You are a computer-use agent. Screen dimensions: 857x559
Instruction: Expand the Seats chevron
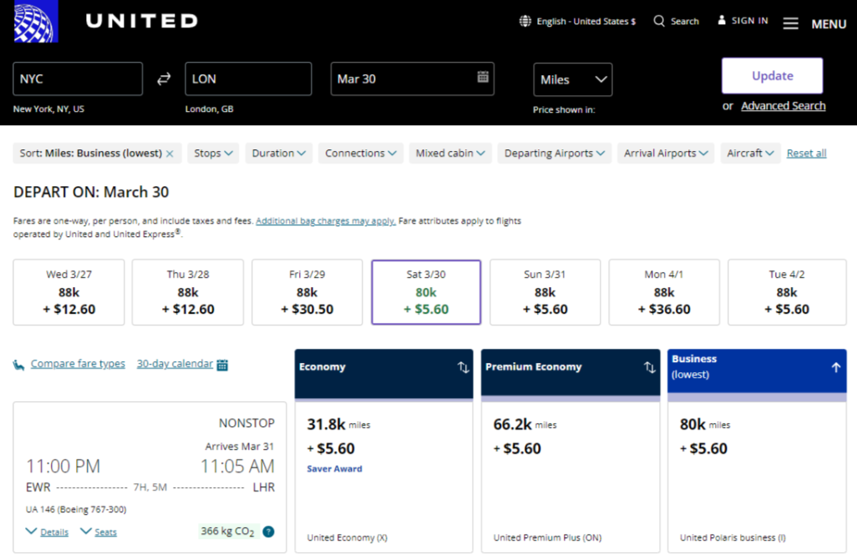(86, 531)
